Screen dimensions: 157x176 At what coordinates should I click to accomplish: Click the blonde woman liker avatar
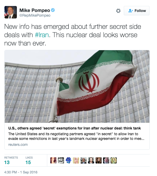(x=76, y=160)
